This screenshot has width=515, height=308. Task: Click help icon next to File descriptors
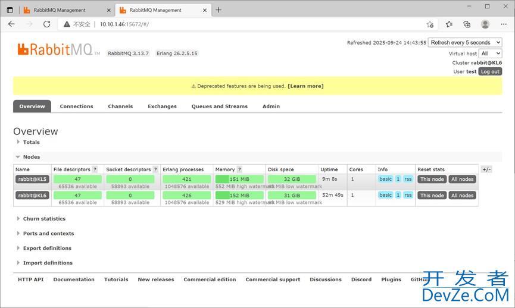[95, 169]
